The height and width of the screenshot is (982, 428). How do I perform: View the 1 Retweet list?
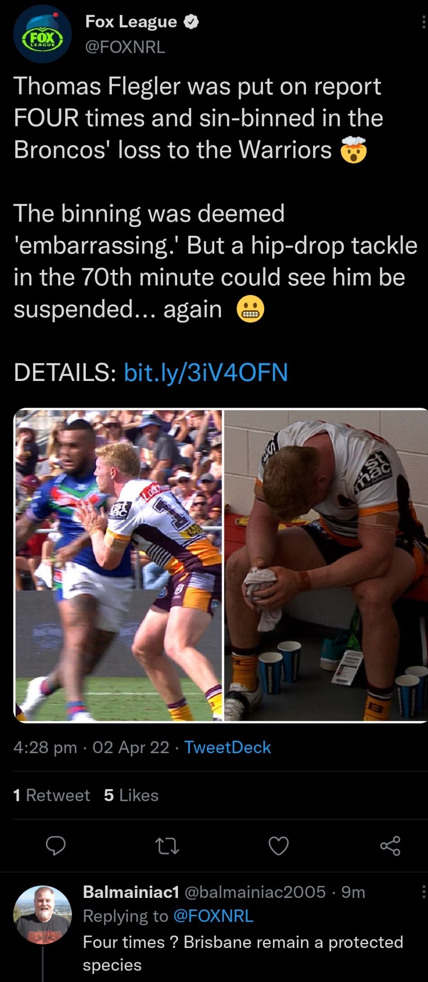[x=52, y=795]
